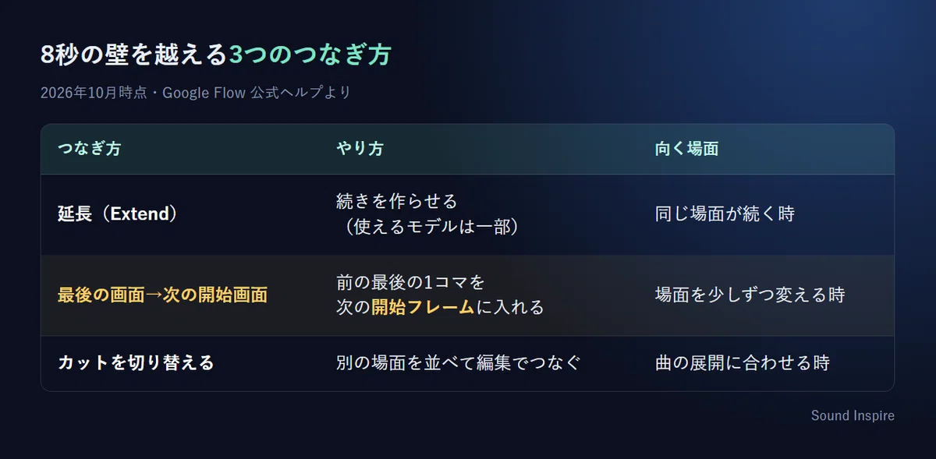936x459 pixels.
Task: Select the つなぎ方 column header
Action: (89, 149)
